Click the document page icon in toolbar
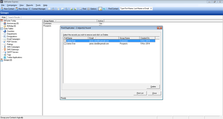 click(58, 9)
